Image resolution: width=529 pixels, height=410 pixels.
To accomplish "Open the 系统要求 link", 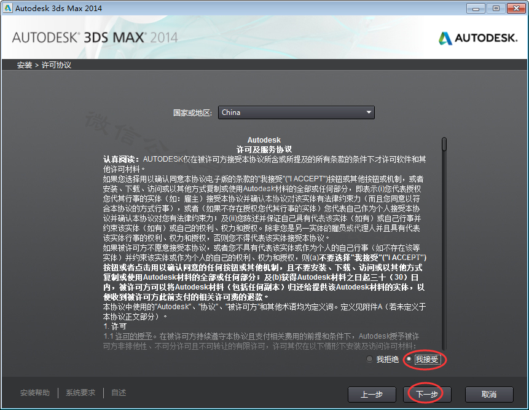I will click(80, 393).
